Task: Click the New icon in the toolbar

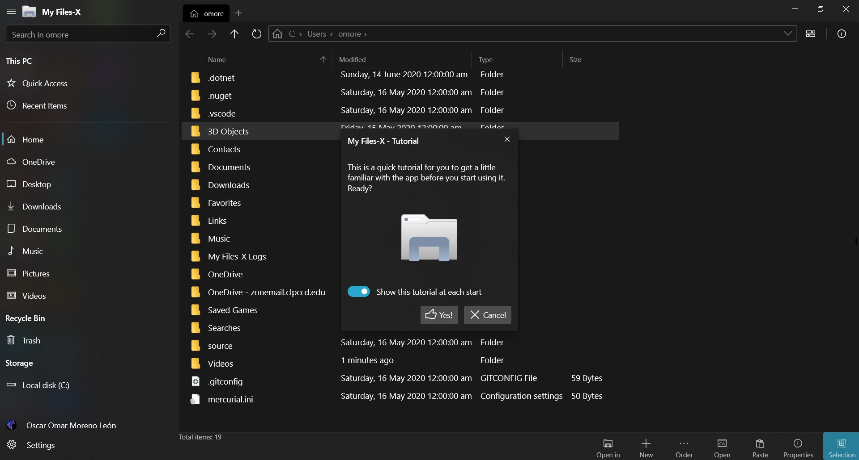Action: click(646, 447)
